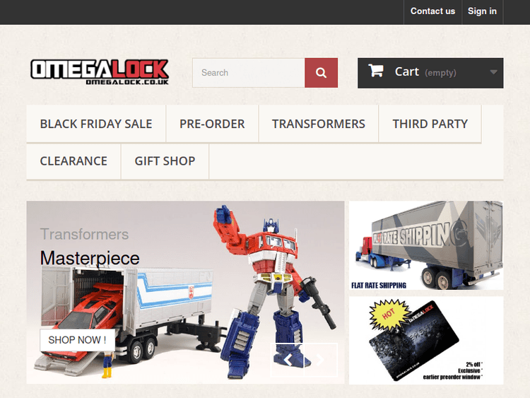Open the OmegaLock logo homepage
This screenshot has height=398, width=530.
click(100, 72)
